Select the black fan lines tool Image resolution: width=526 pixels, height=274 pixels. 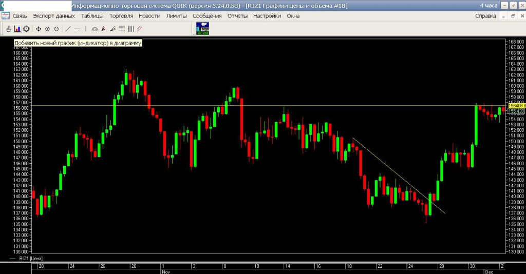point(112,29)
